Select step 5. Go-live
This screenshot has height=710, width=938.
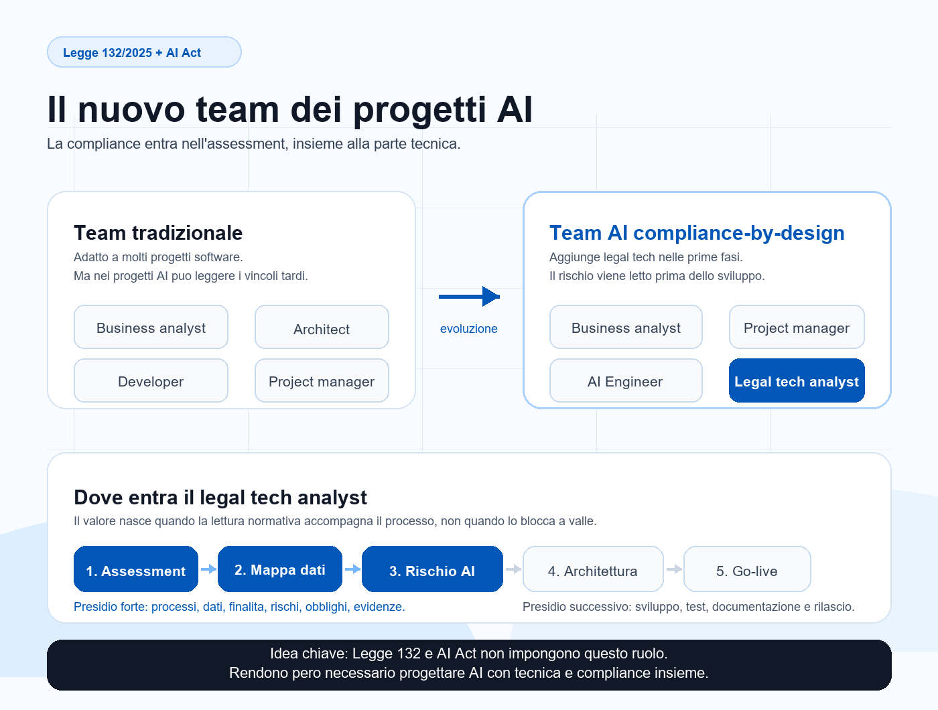747,569
